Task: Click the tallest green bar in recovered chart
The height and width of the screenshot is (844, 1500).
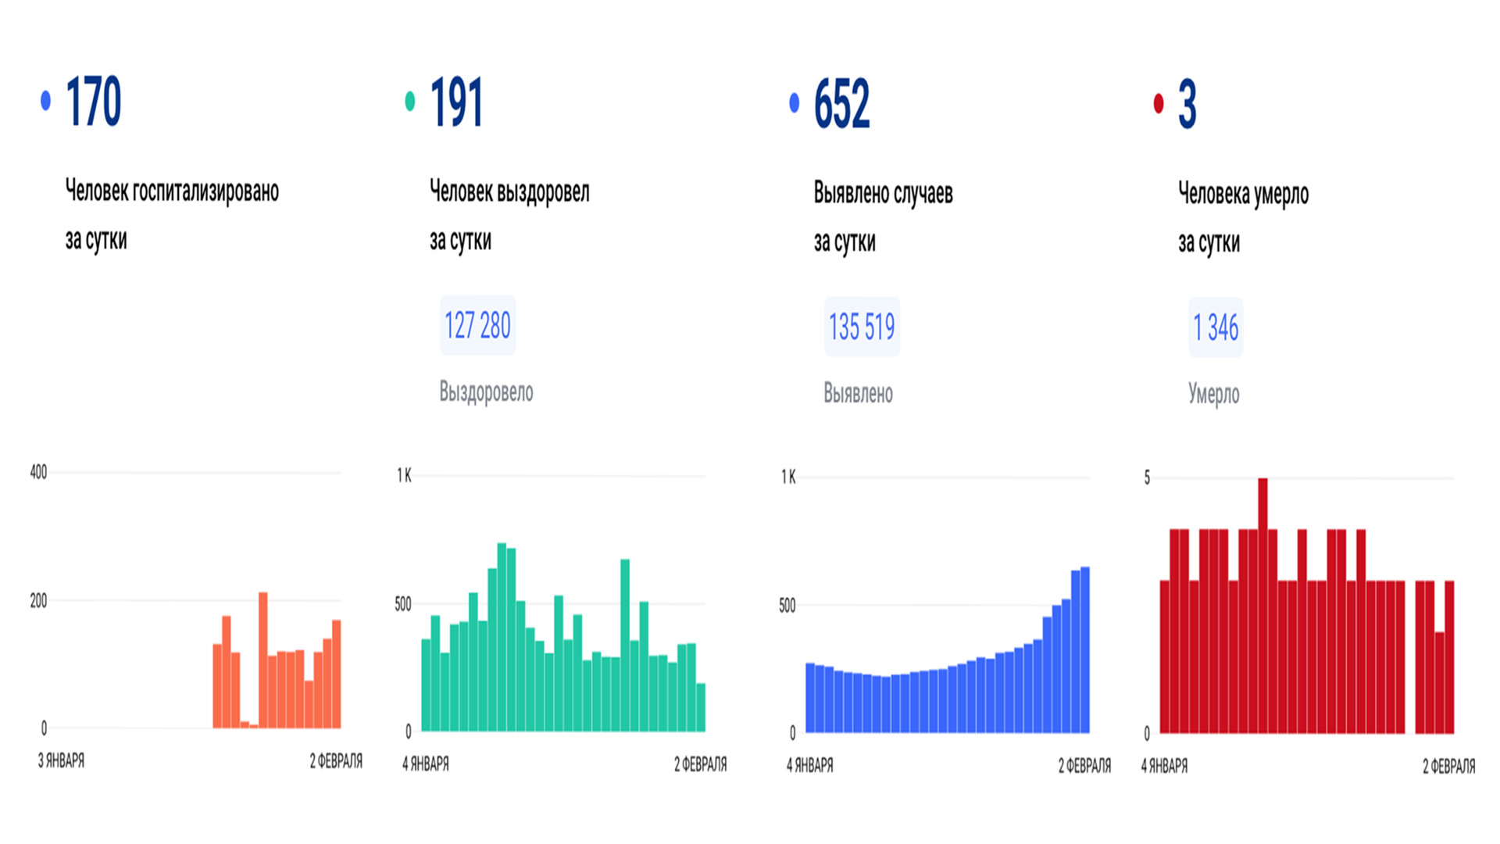Action: coord(502,637)
